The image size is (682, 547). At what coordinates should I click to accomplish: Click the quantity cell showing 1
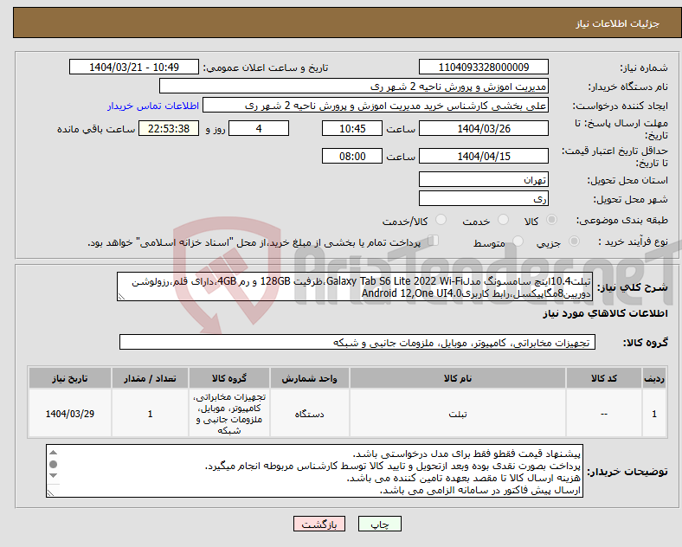[x=150, y=414]
